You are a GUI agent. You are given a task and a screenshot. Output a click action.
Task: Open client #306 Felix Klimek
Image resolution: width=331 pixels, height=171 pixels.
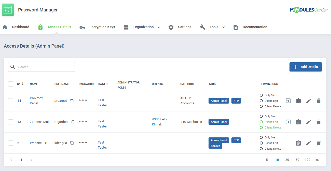tap(160, 122)
